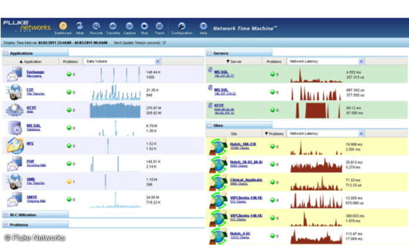This screenshot has width=409, height=245.
Task: Open the Exchange application link
Action: (35, 72)
